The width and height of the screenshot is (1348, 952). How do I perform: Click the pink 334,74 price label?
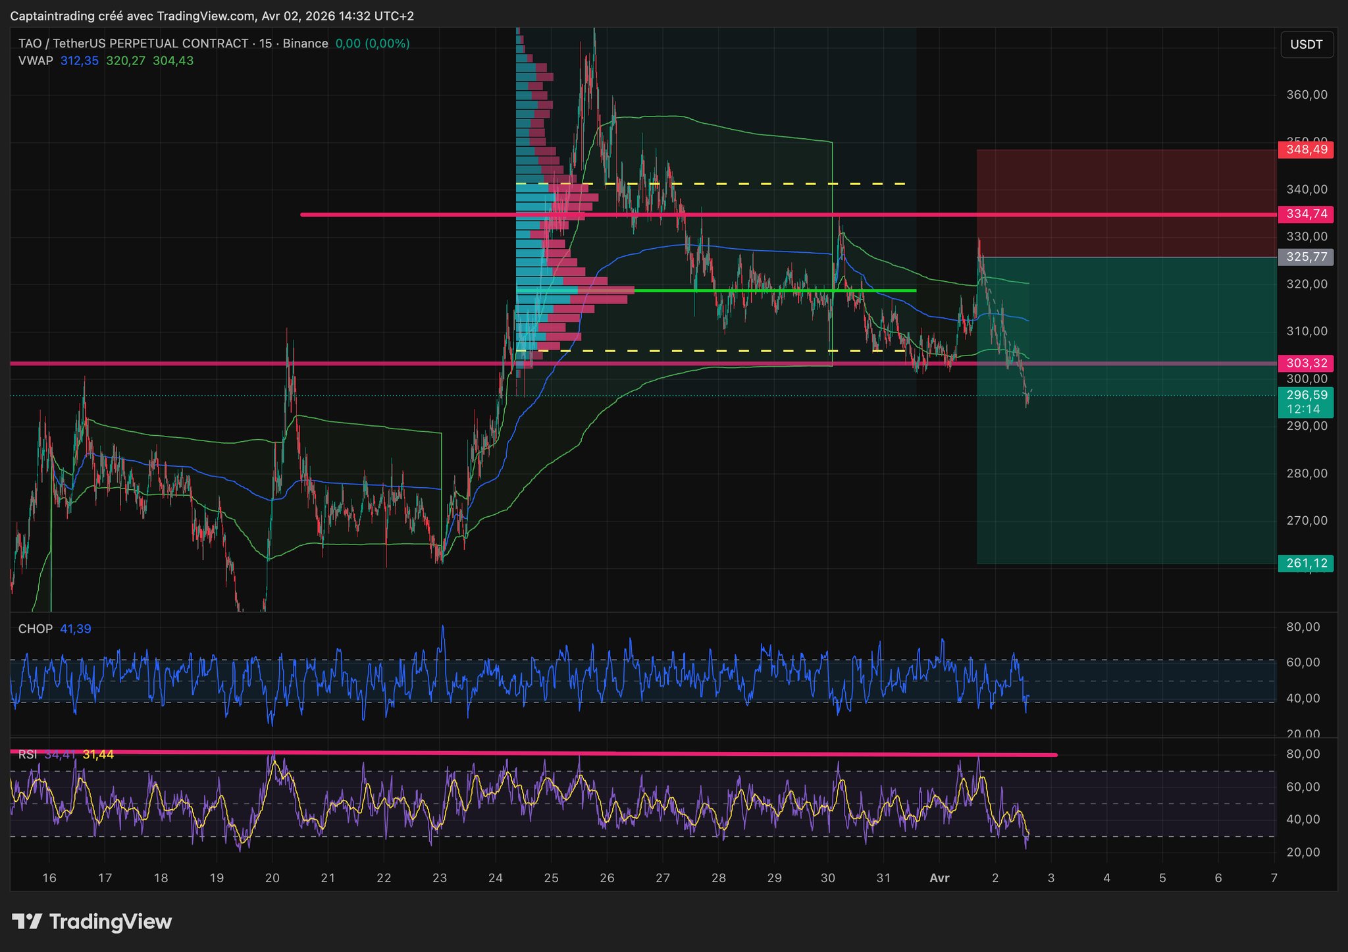[x=1305, y=214]
